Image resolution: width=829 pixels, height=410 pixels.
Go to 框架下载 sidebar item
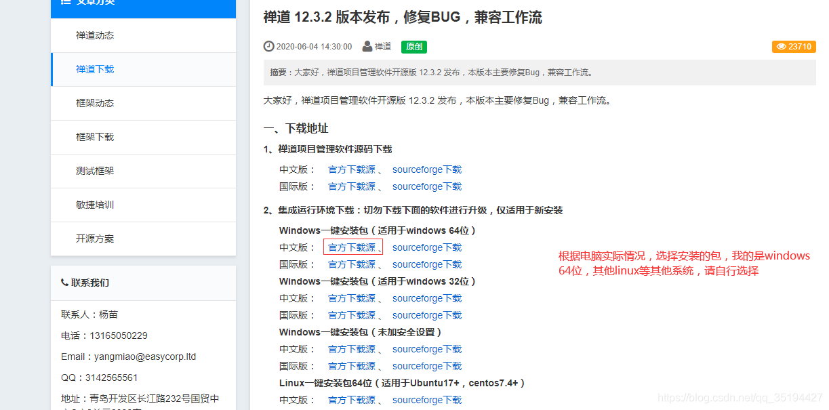[143, 137]
